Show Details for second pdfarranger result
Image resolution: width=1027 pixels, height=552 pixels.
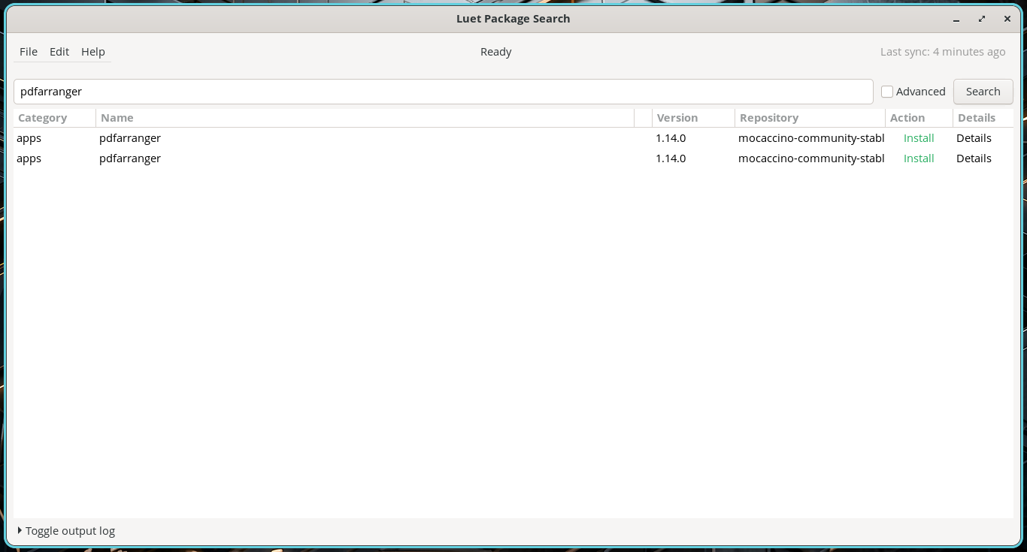pyautogui.click(x=974, y=158)
